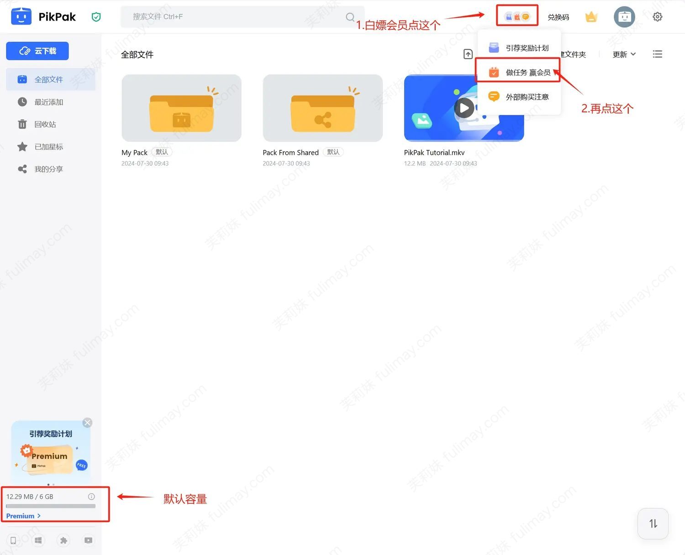Click the user avatar icon

click(x=624, y=17)
